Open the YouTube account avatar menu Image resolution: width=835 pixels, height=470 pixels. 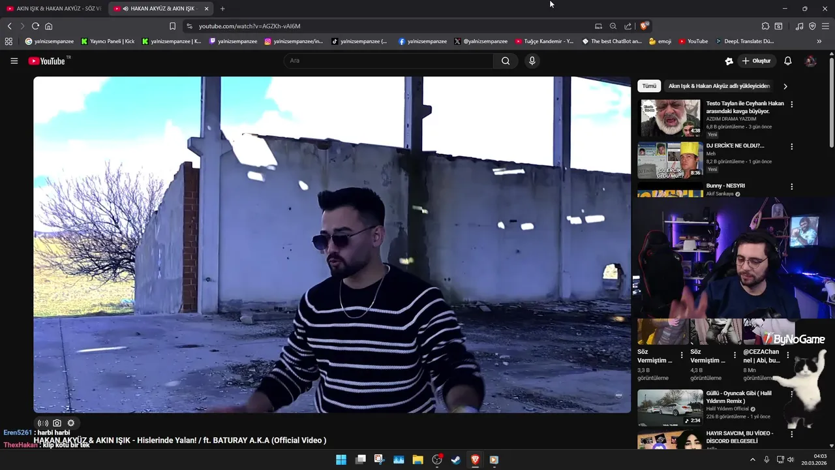[x=811, y=61]
